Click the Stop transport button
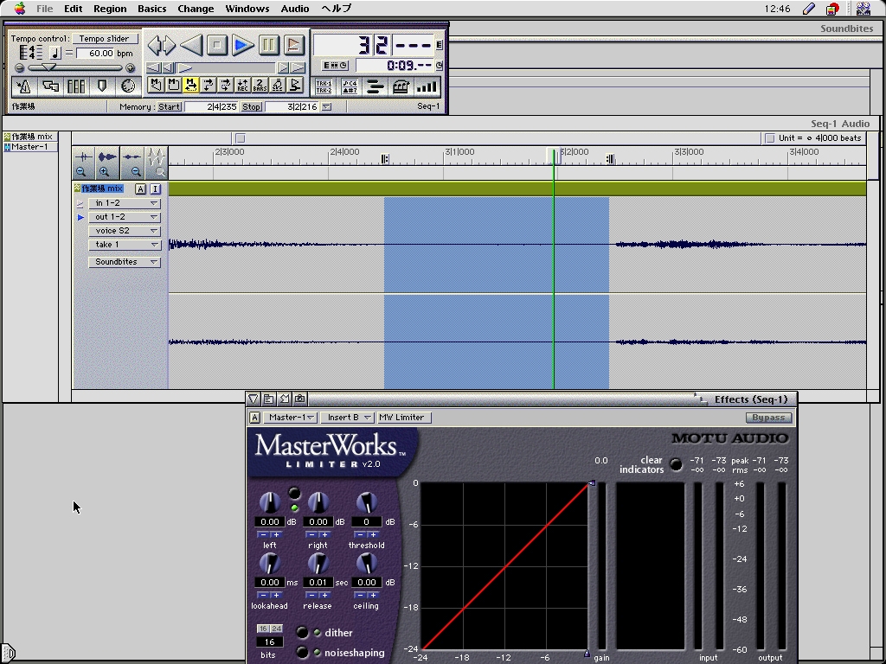Screen dimensions: 886x664 (217, 45)
